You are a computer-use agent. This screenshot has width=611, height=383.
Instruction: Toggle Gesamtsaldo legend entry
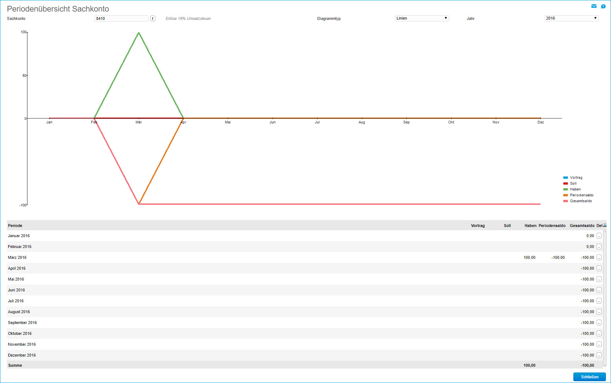coord(581,201)
